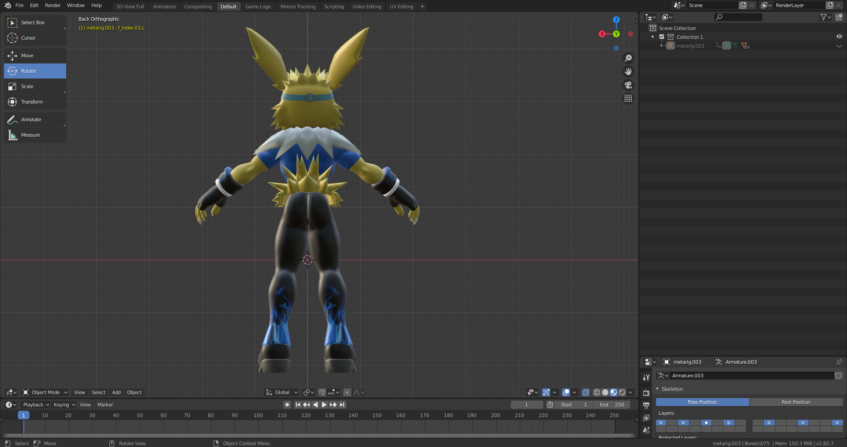Click the red X axis gizmo handle
The image size is (847, 447).
pyautogui.click(x=602, y=34)
